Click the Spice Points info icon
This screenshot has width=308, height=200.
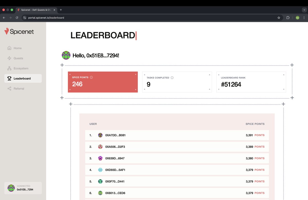(91, 77)
